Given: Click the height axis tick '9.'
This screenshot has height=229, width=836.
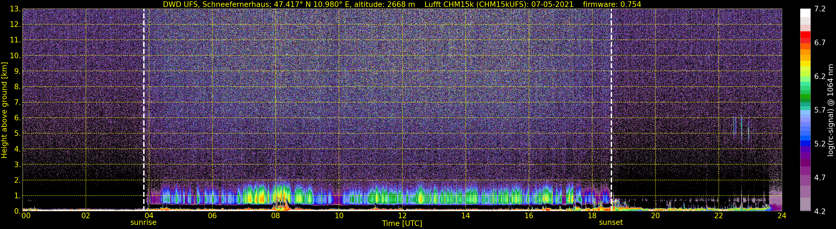Looking at the screenshot, I should coord(17,71).
